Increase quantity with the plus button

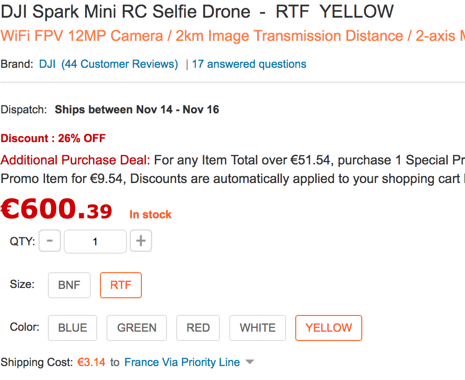[x=141, y=241]
